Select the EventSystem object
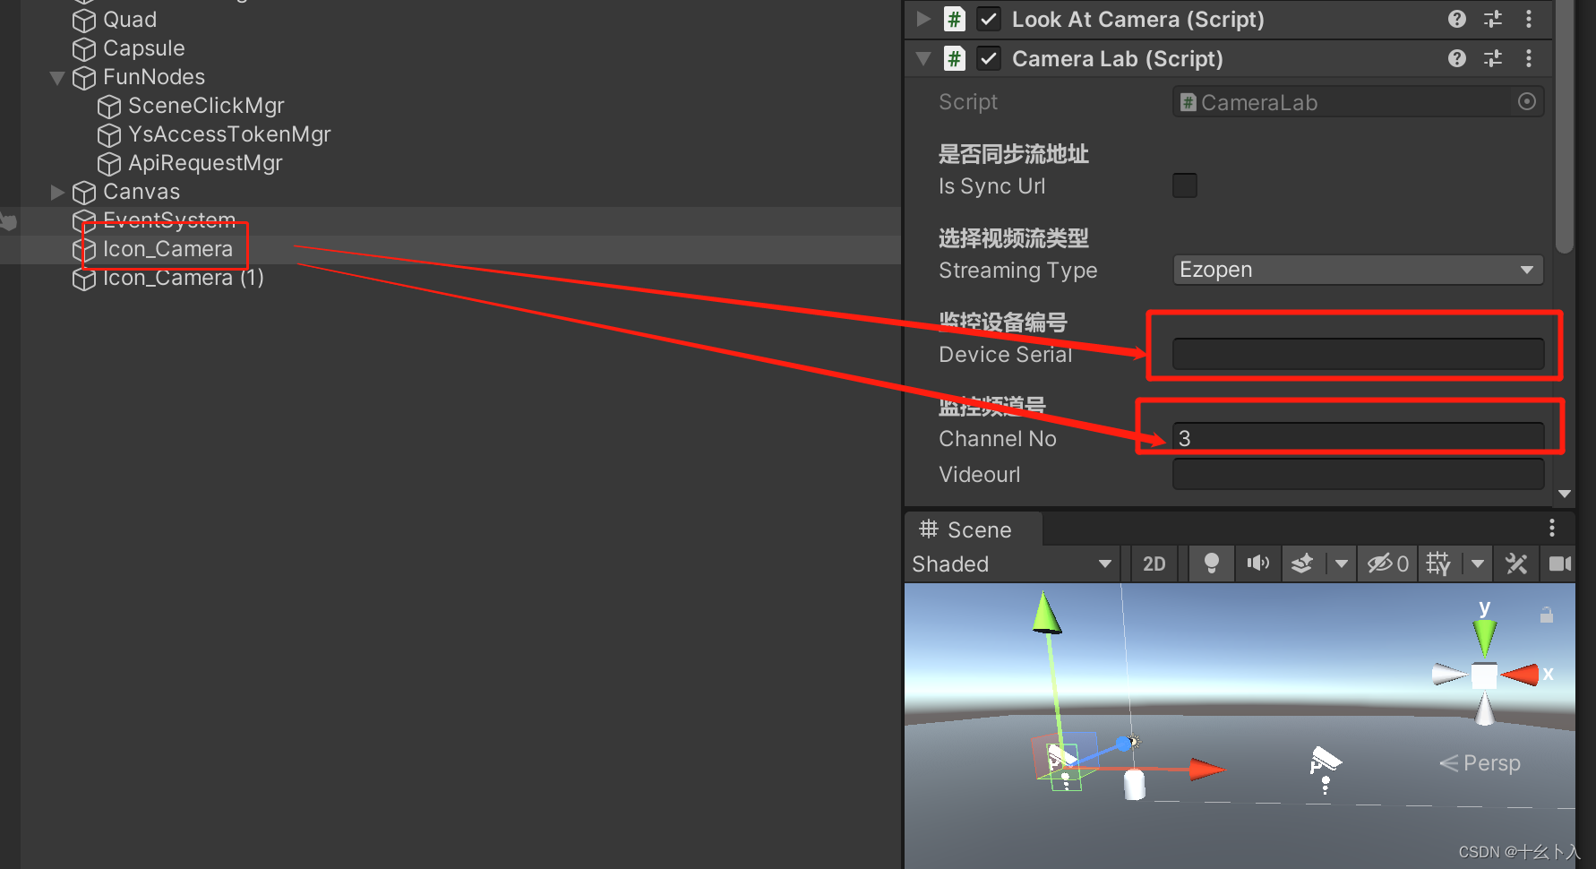This screenshot has height=869, width=1596. coord(168,219)
